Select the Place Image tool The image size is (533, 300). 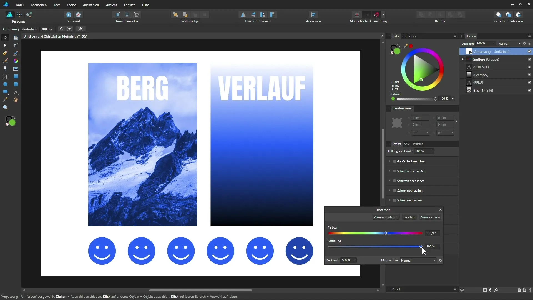click(16, 69)
